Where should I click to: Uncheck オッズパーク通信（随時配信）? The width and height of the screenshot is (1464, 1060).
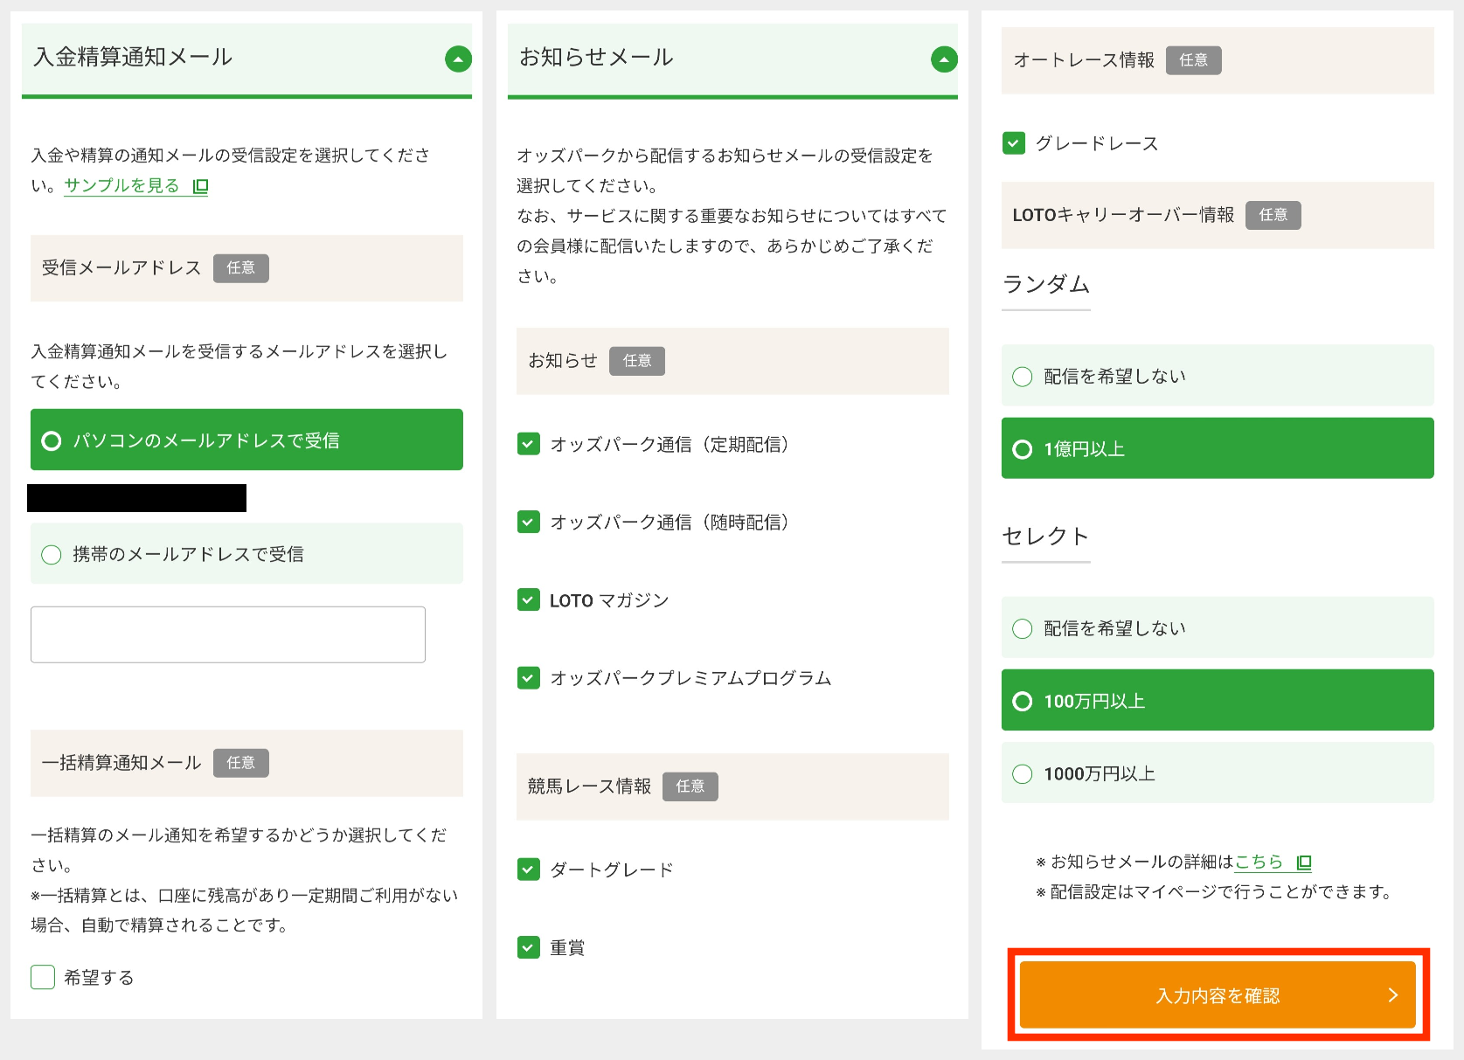528,522
